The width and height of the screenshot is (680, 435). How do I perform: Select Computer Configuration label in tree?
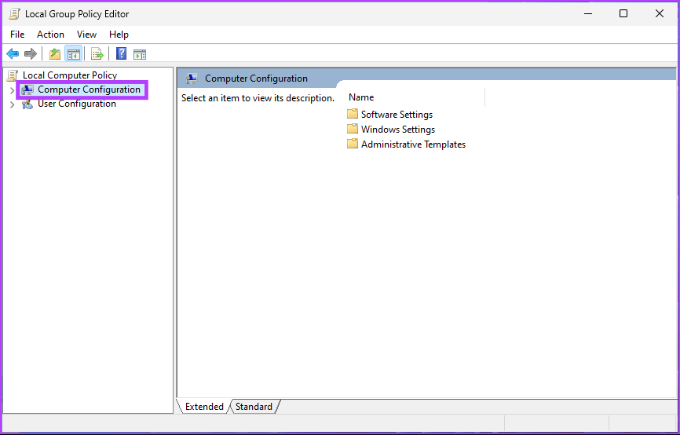[89, 90]
